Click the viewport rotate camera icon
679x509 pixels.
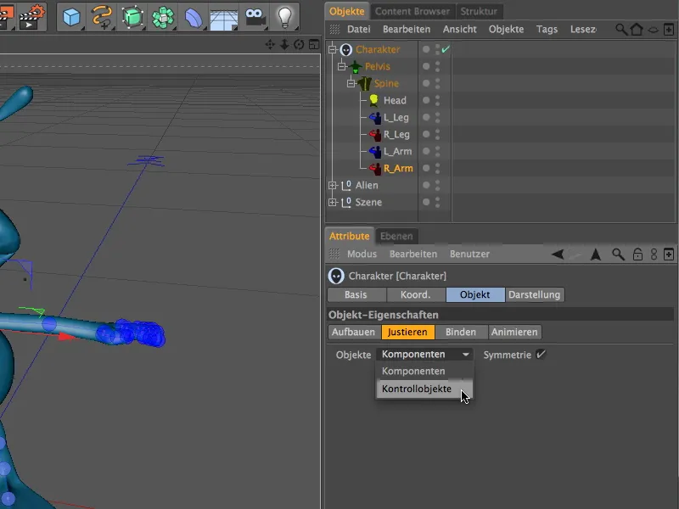point(299,44)
